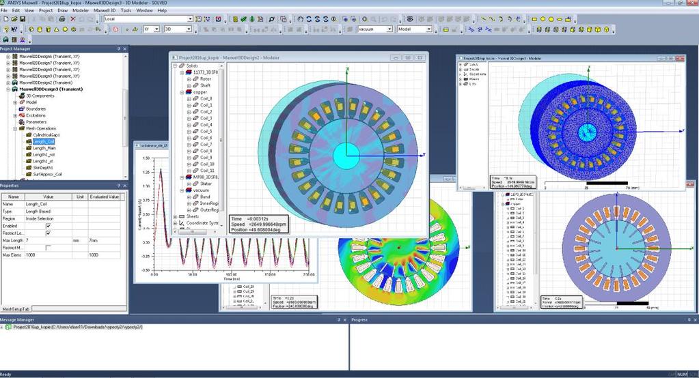Image resolution: width=699 pixels, height=378 pixels.
Task: Toggle the Restrict Length checkbox
Action: coord(48,233)
